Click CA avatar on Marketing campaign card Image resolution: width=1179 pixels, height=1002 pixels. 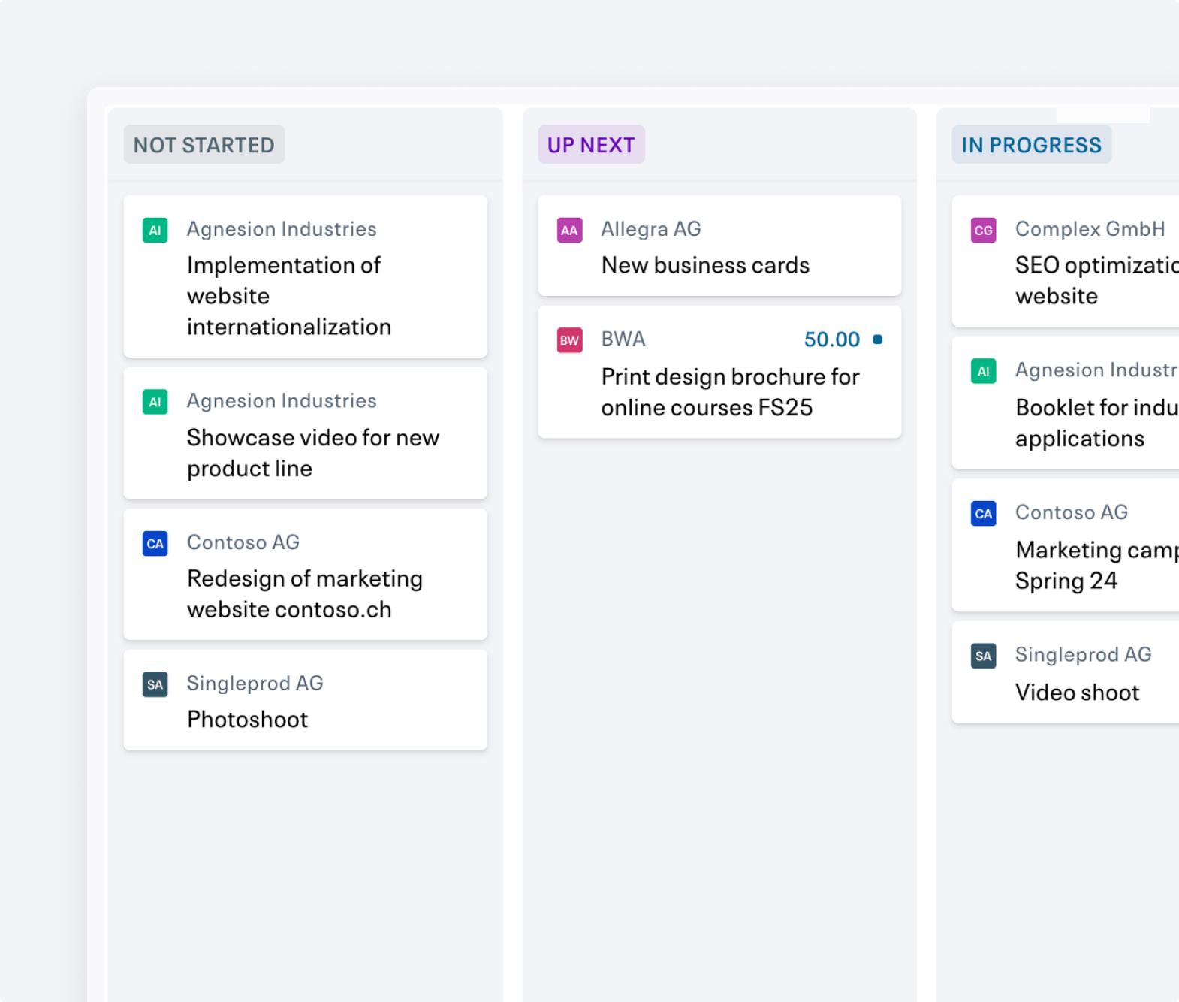pos(983,514)
